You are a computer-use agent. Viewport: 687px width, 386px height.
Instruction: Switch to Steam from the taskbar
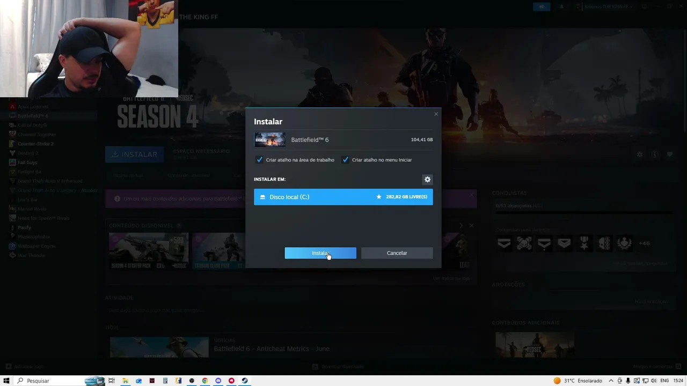(245, 381)
